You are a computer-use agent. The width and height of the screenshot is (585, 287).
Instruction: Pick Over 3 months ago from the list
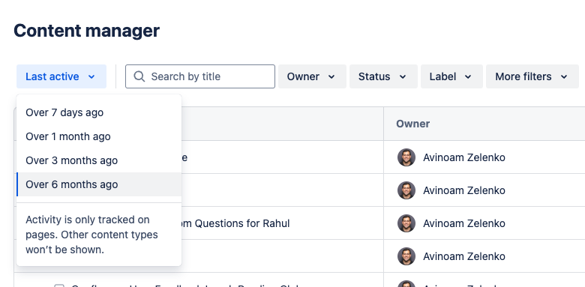coord(99,160)
